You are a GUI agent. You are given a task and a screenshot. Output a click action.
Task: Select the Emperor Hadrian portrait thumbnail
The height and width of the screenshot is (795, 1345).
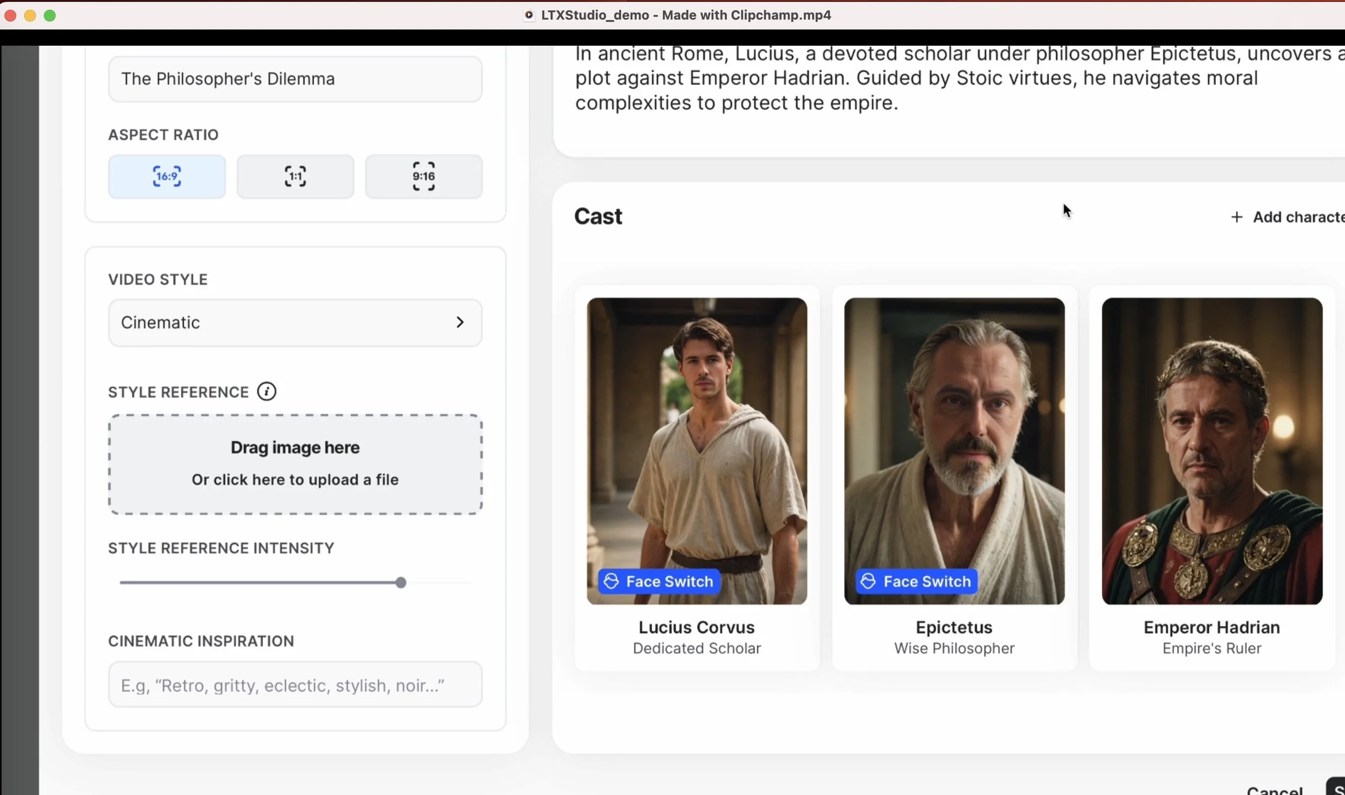(x=1212, y=451)
